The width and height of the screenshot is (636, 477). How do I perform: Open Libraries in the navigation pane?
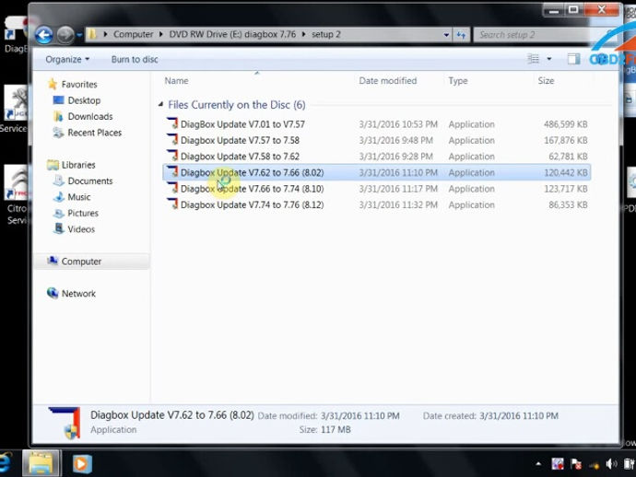coord(78,165)
